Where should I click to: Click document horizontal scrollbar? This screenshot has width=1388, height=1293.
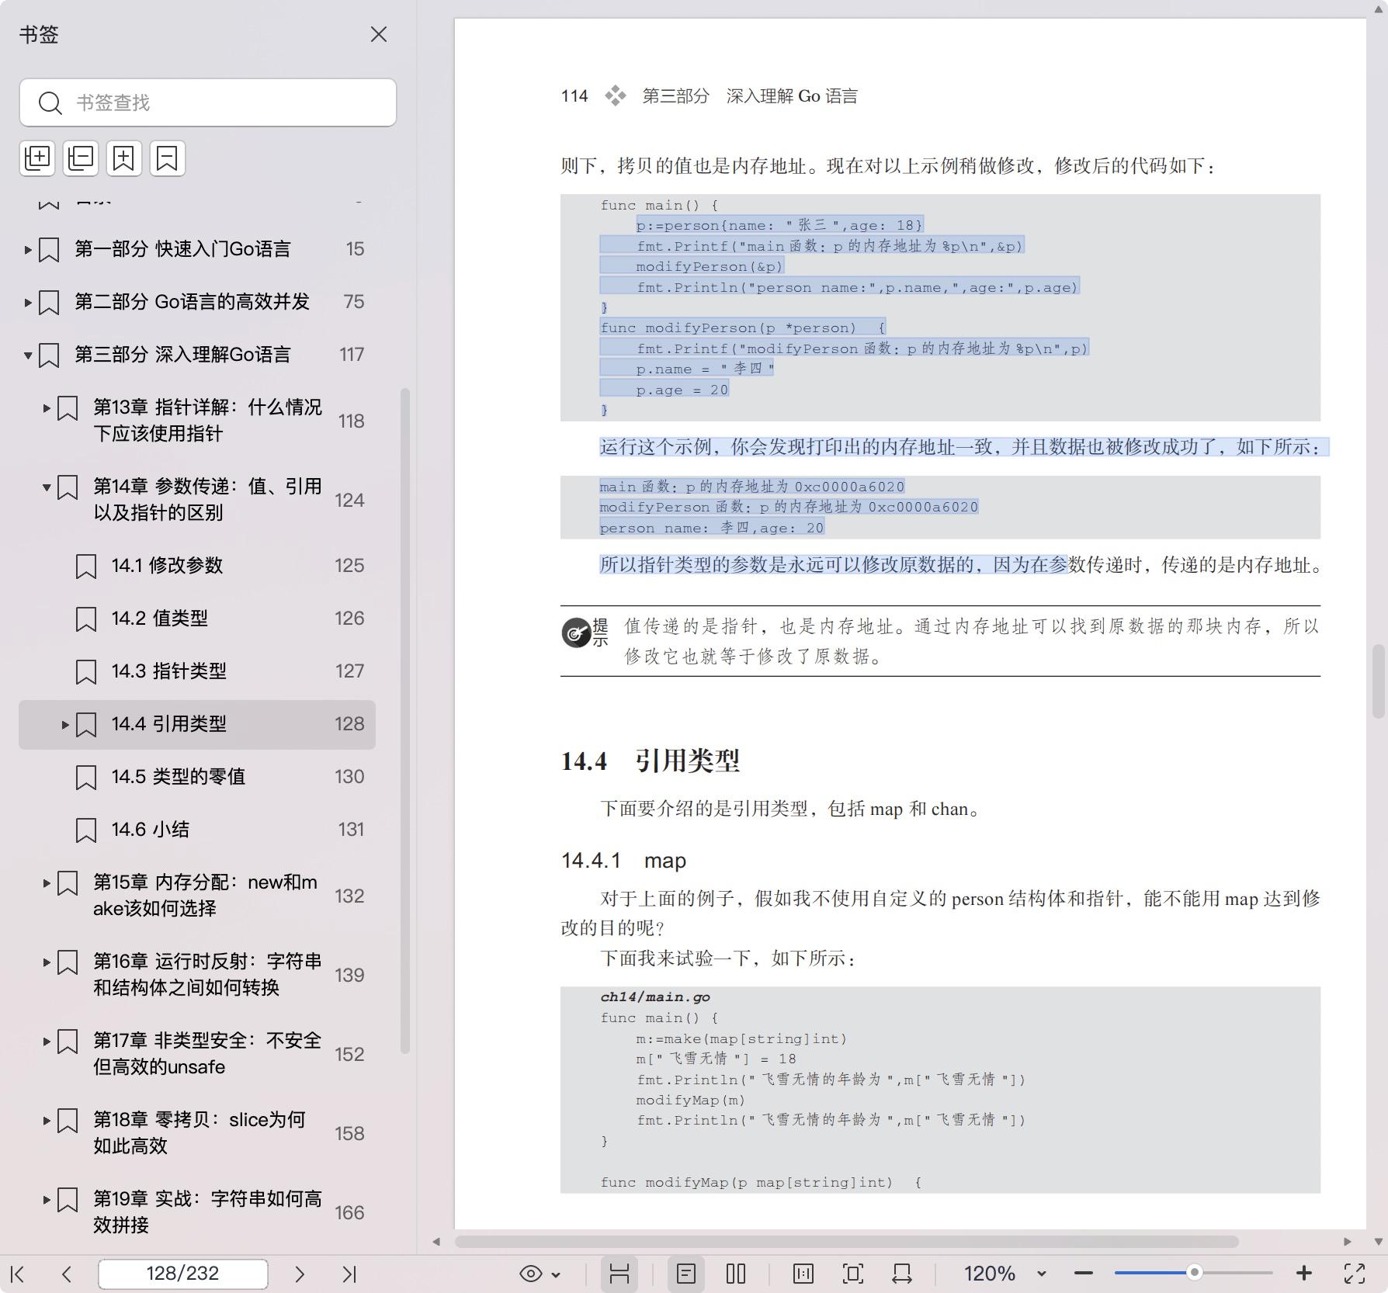coord(846,1241)
